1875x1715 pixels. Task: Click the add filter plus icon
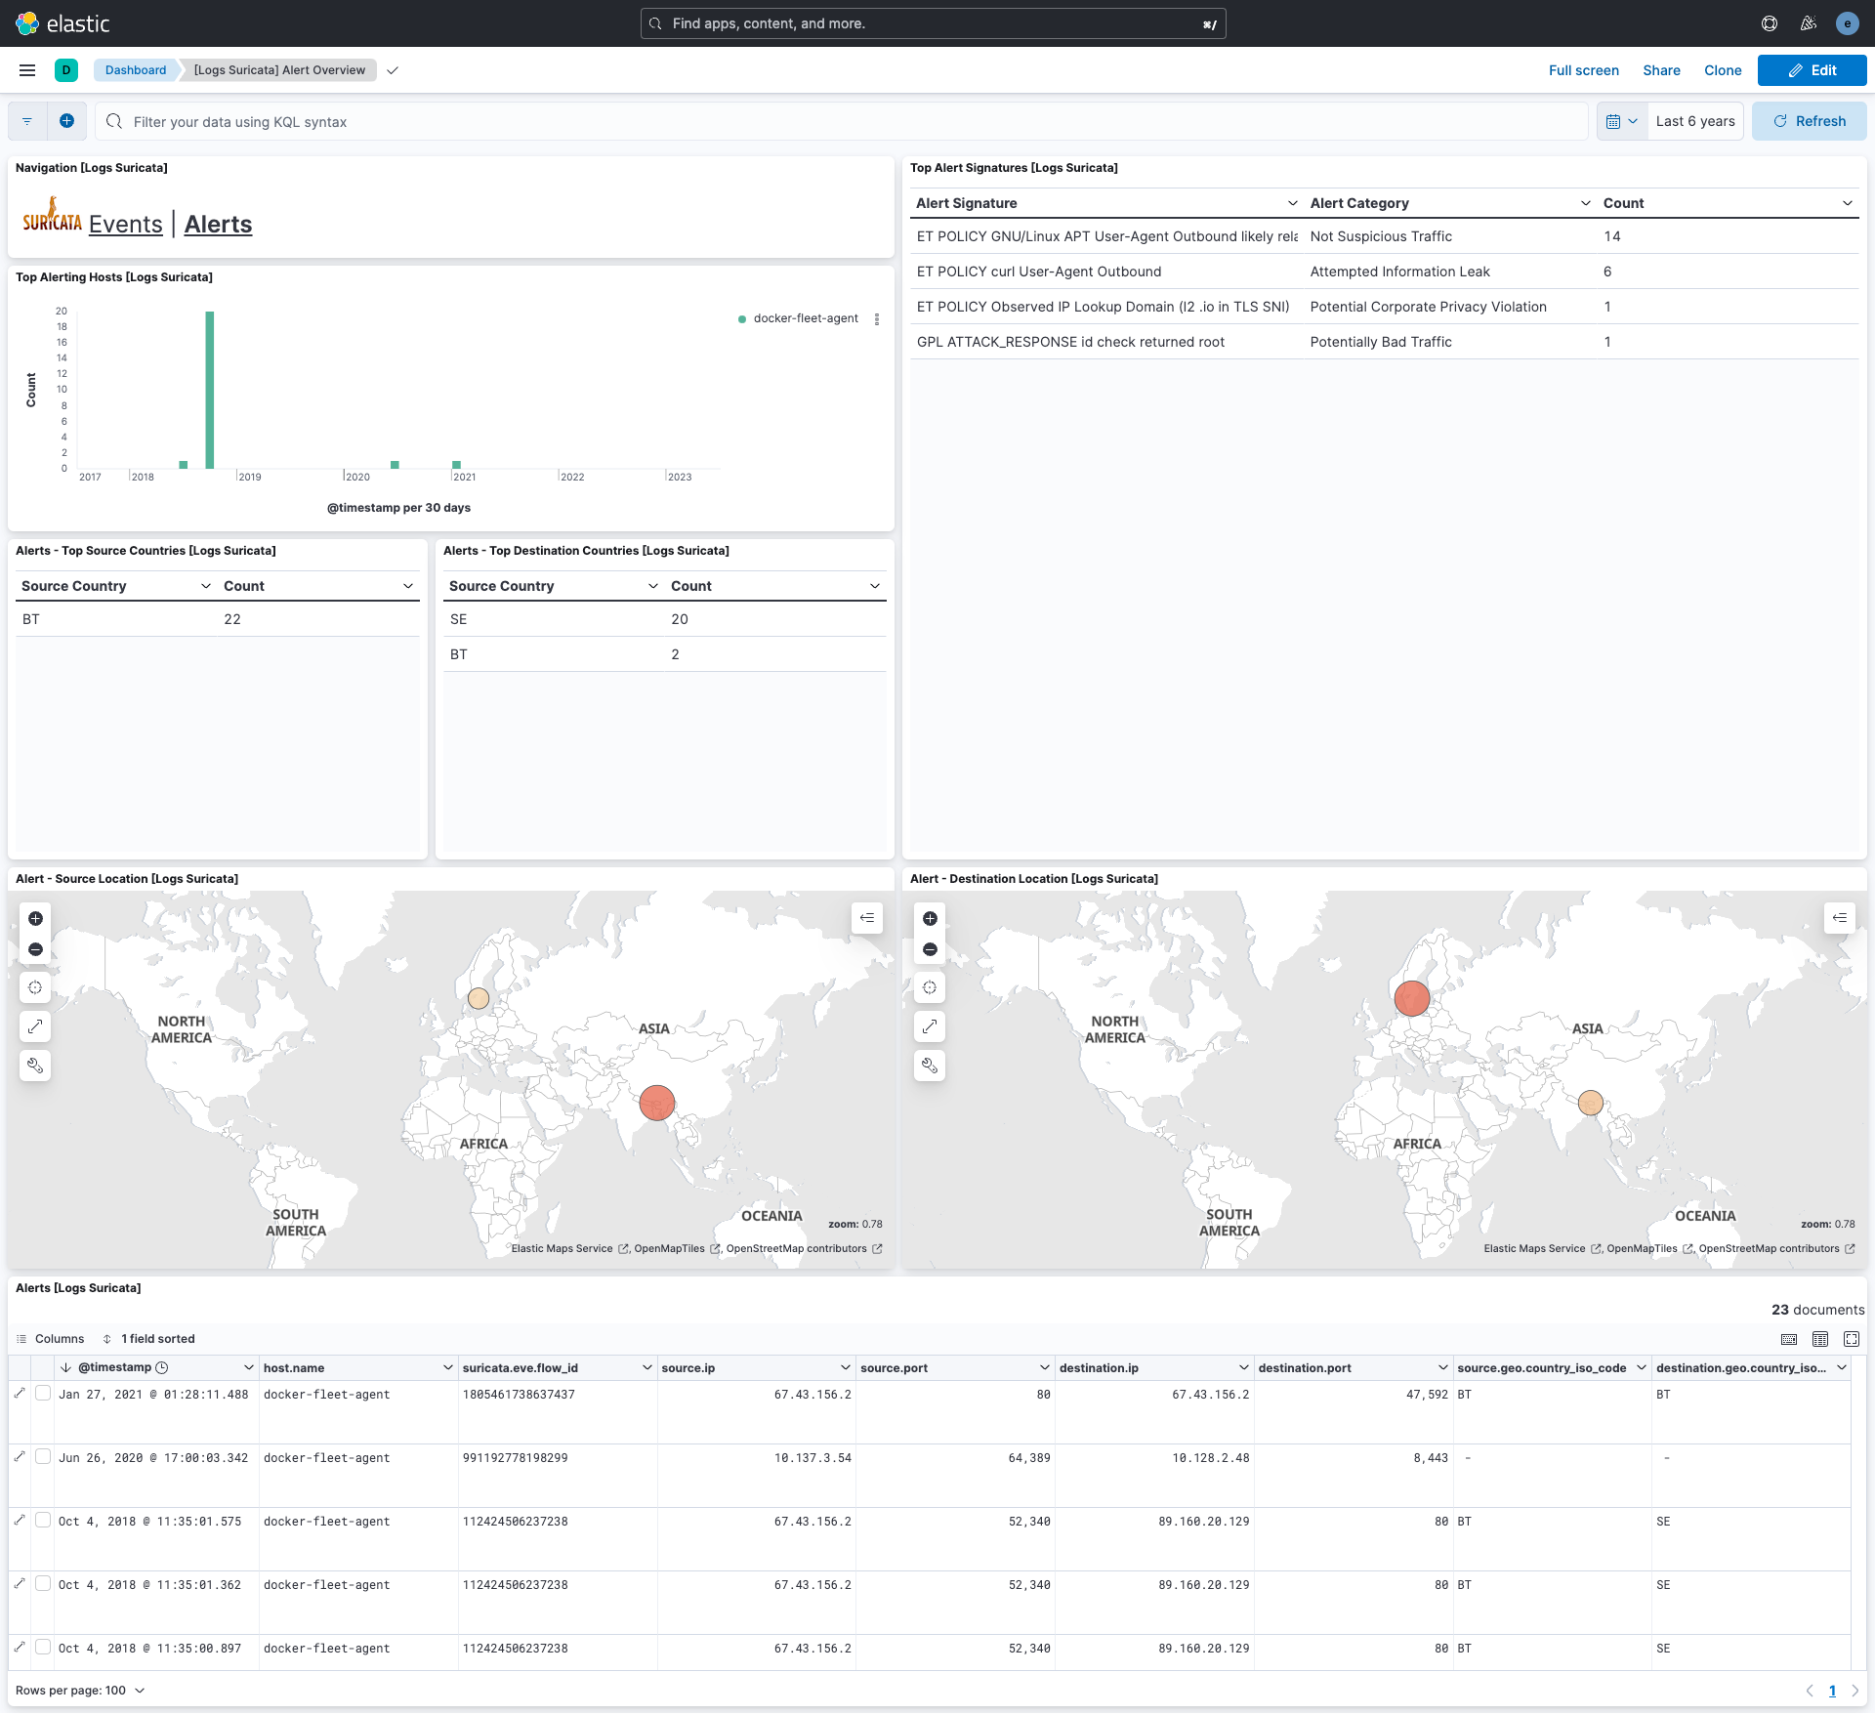click(x=66, y=121)
